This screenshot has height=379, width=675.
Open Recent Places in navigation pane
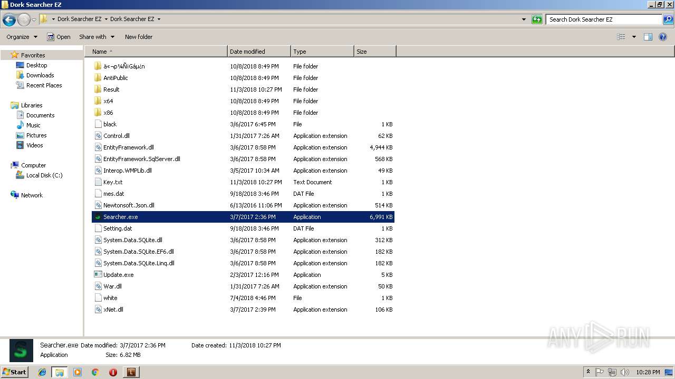(44, 85)
